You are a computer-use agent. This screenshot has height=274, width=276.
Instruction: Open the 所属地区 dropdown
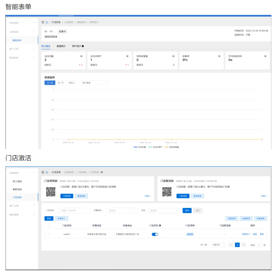pos(122,210)
